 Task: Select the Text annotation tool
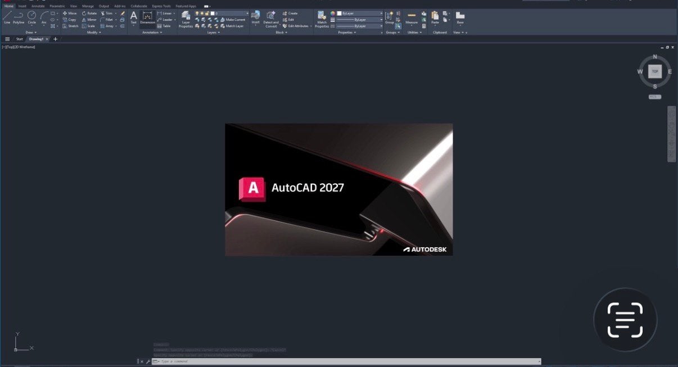tap(133, 17)
